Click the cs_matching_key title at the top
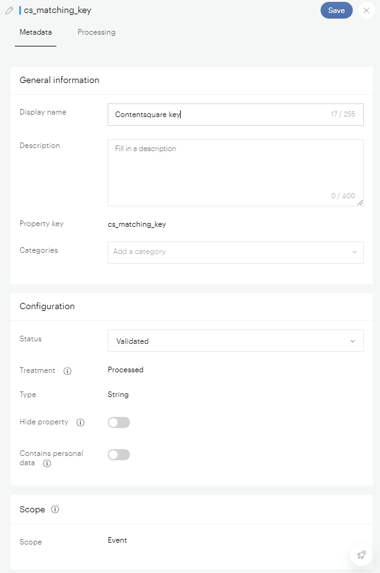 [x=58, y=11]
